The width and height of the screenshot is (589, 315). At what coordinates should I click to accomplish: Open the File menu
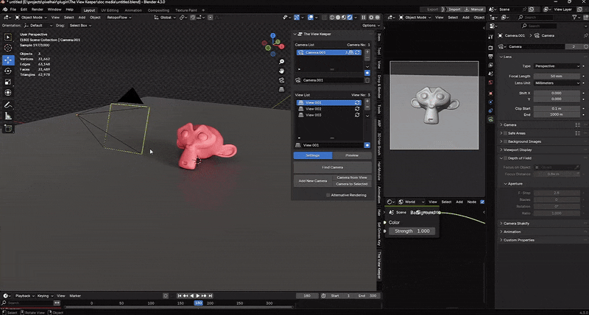click(x=13, y=9)
